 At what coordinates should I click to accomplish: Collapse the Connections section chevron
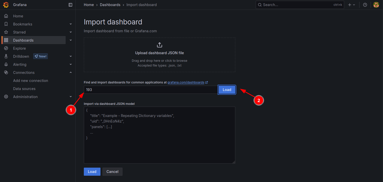(x=71, y=73)
